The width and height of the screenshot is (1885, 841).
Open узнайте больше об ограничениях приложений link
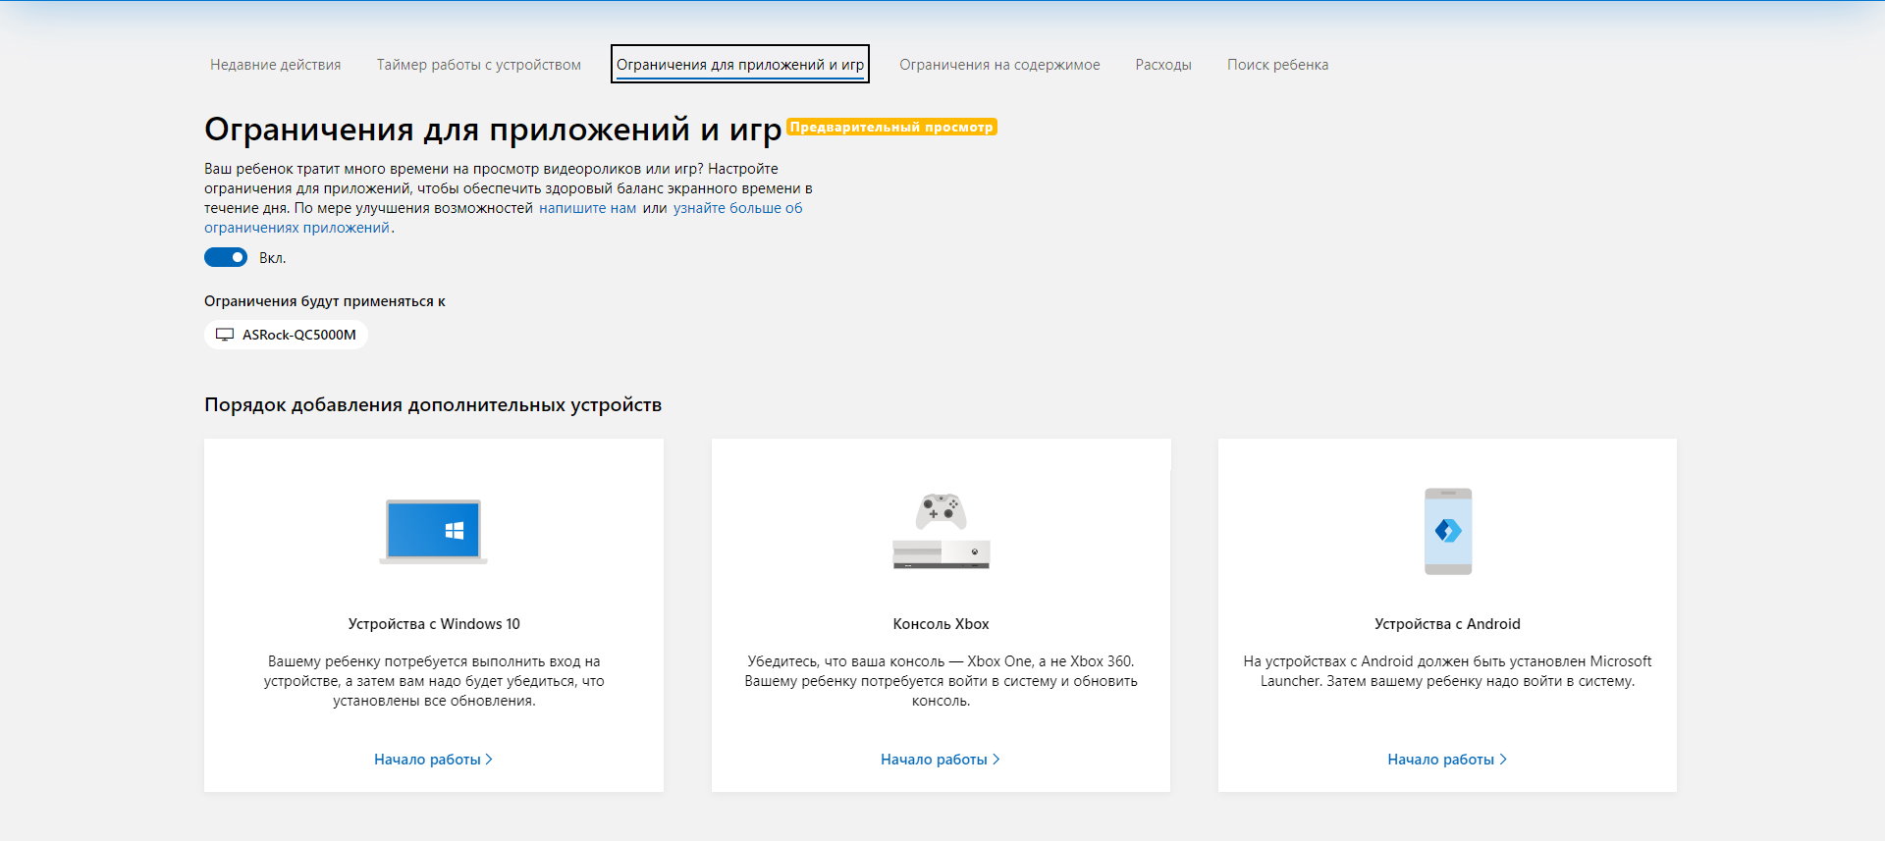[x=737, y=208]
